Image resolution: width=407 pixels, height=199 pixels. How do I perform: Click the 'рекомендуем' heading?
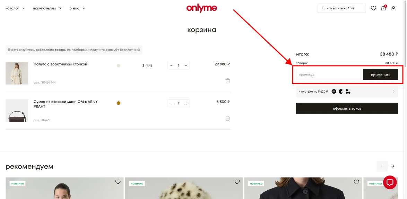click(29, 166)
